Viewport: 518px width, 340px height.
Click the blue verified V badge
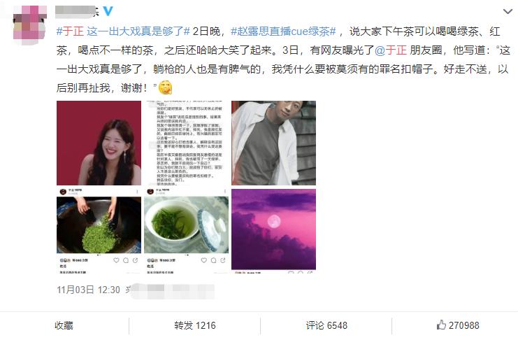point(108,11)
